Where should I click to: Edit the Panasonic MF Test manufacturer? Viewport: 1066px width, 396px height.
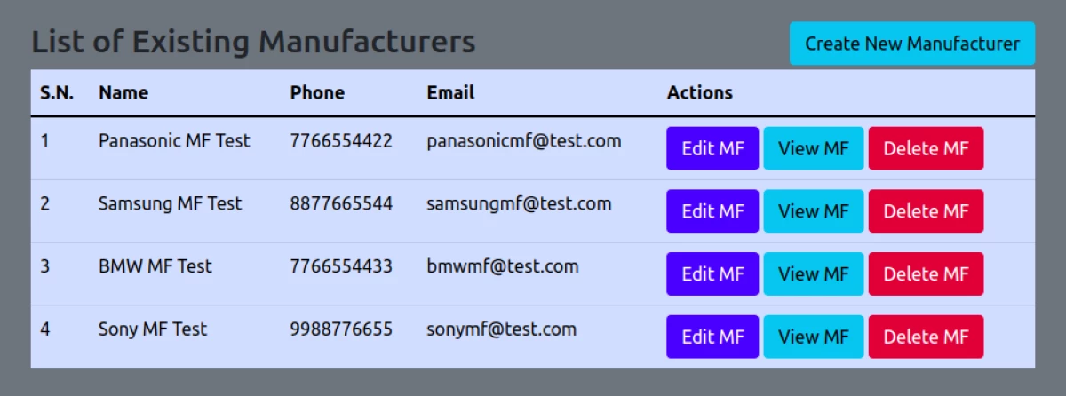coord(712,148)
